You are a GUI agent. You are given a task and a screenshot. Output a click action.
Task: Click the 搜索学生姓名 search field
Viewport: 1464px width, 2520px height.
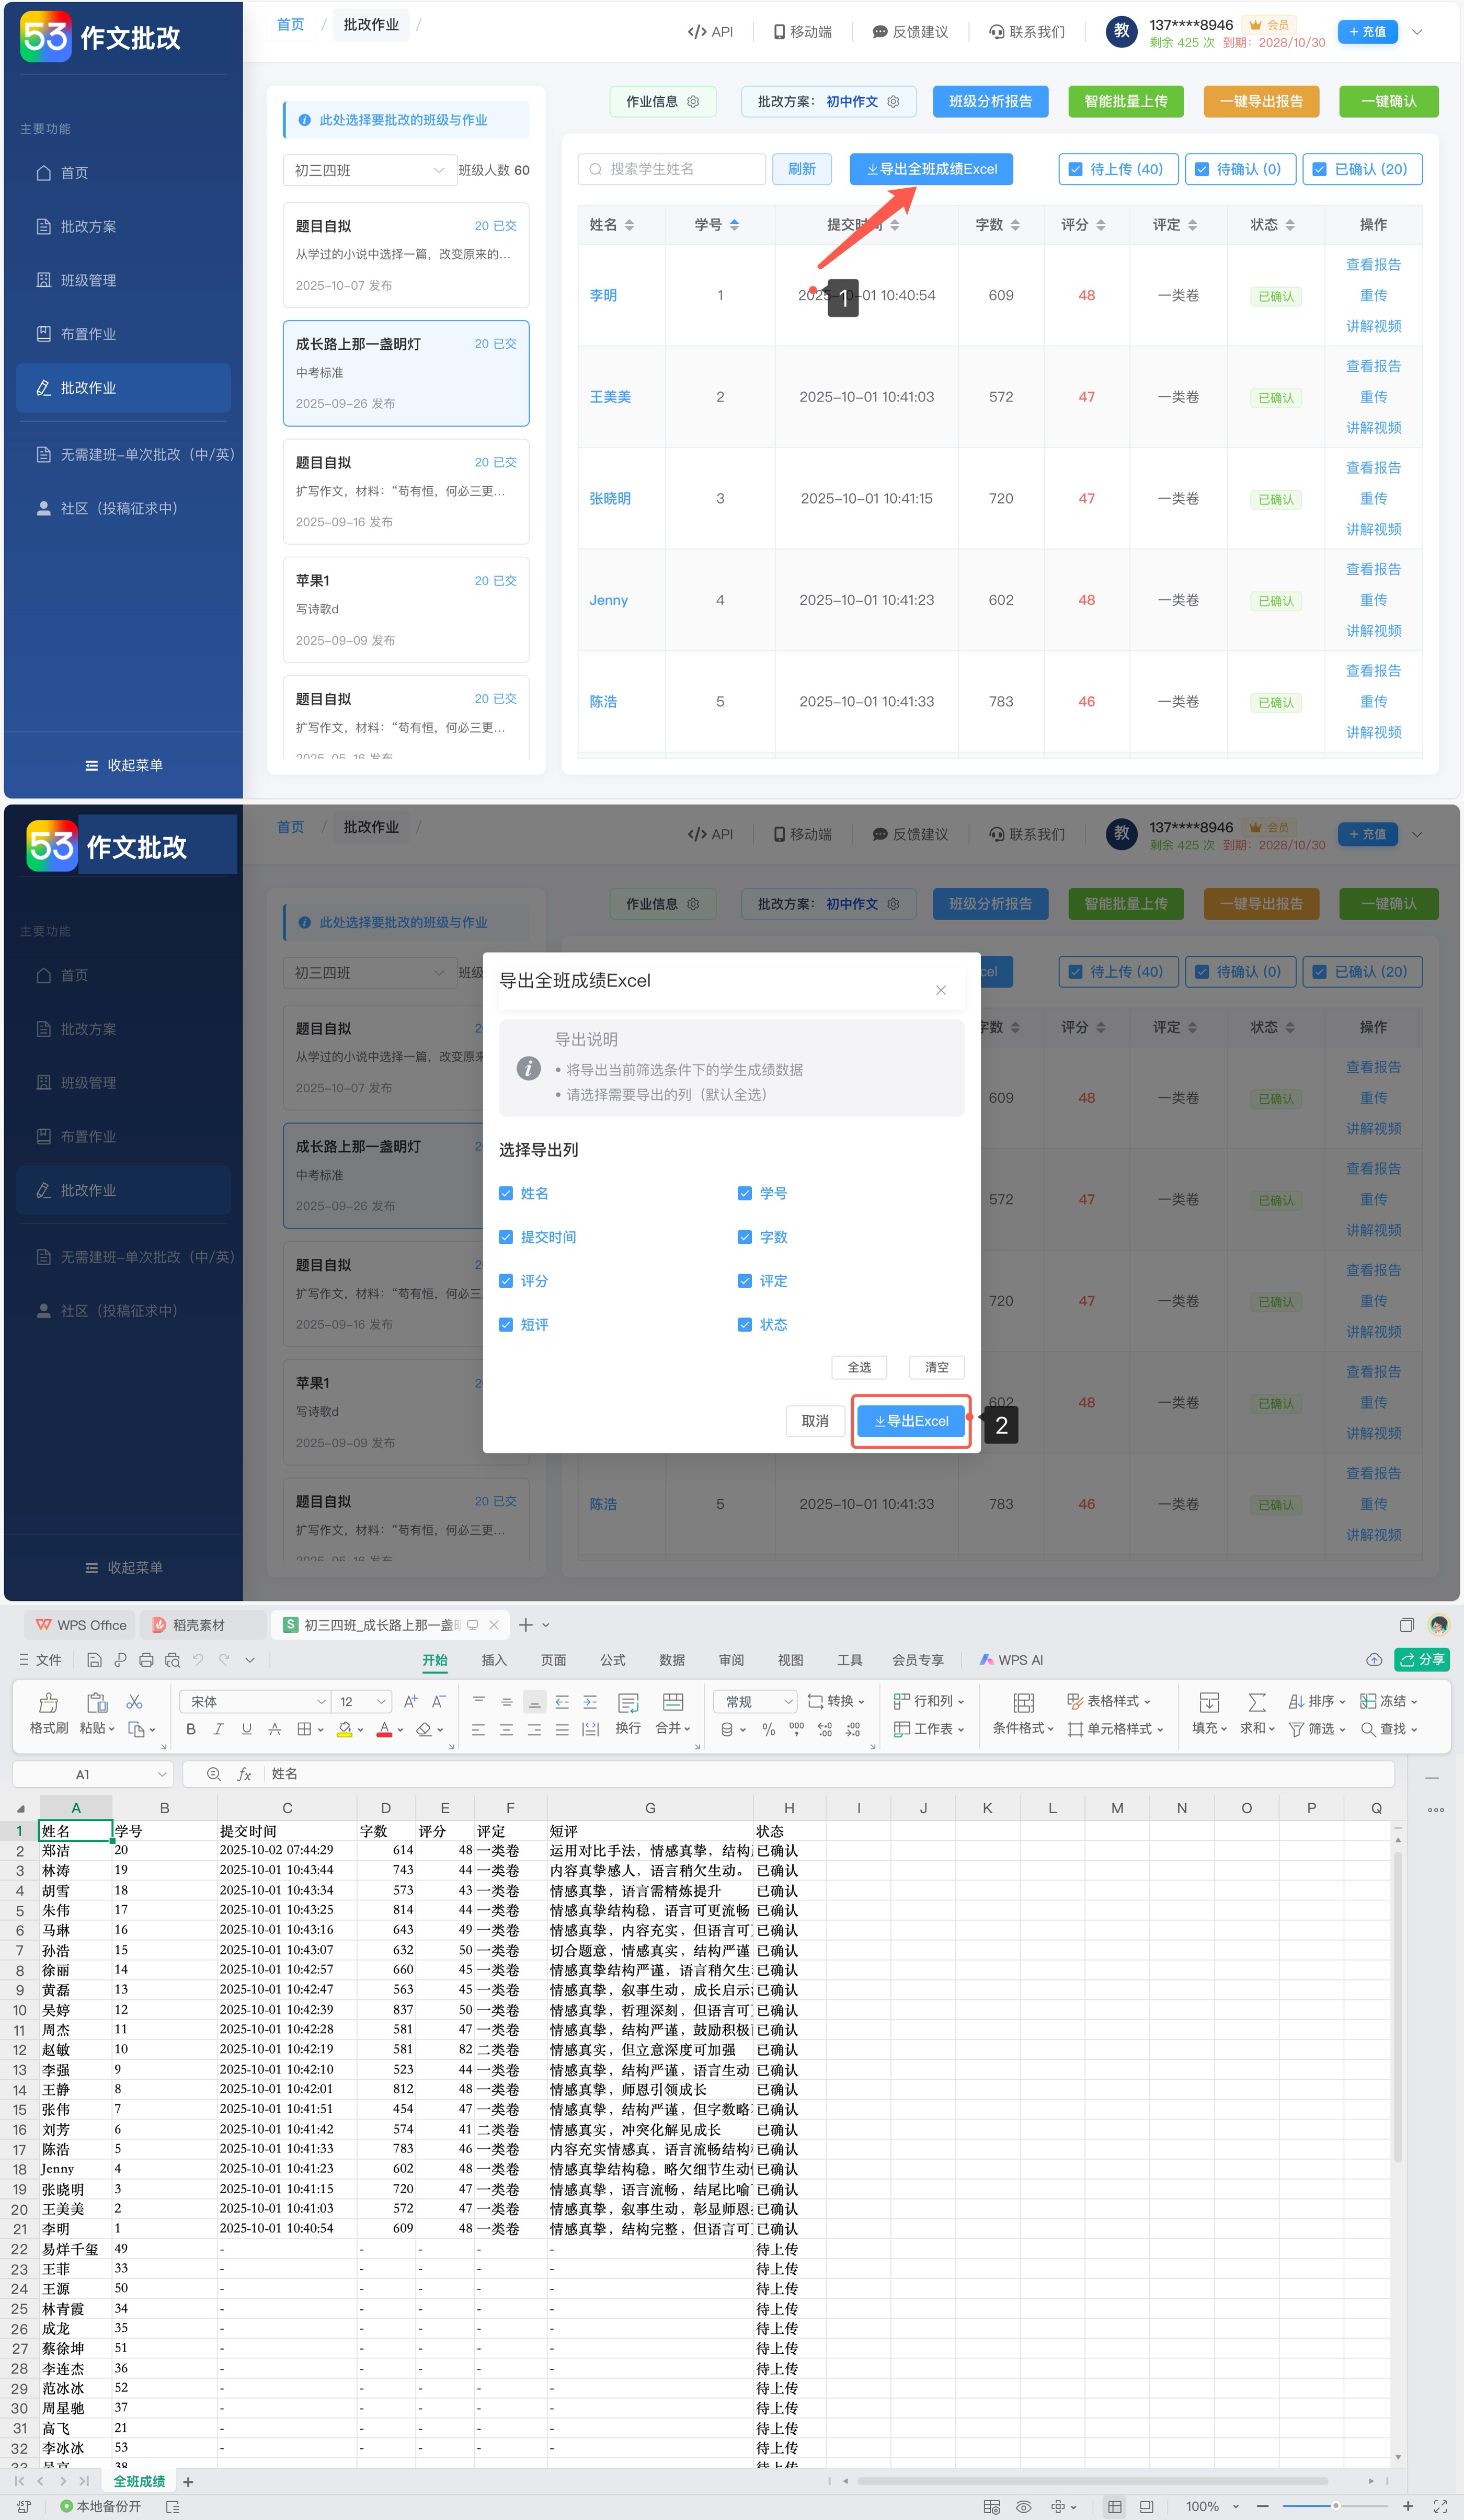672,169
